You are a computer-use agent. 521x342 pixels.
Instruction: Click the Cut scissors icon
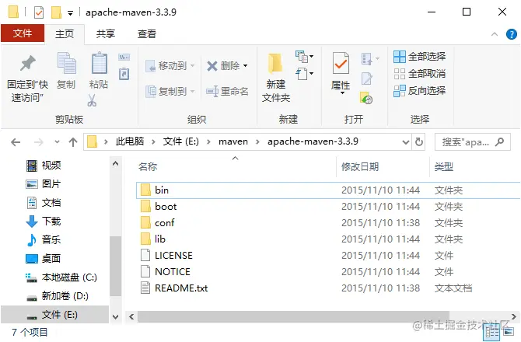92,100
